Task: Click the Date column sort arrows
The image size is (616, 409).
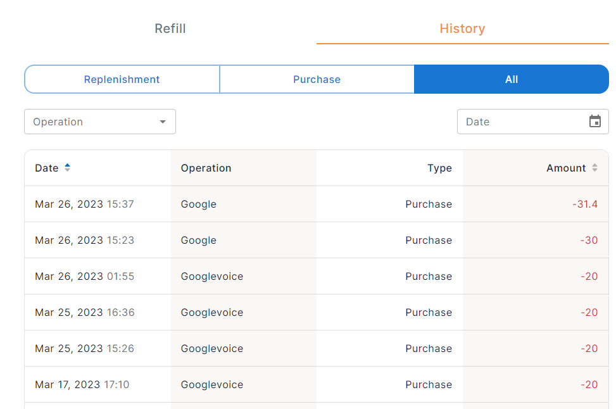Action: coord(68,168)
